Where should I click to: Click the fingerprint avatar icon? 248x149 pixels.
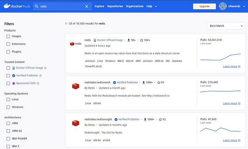[223, 6]
